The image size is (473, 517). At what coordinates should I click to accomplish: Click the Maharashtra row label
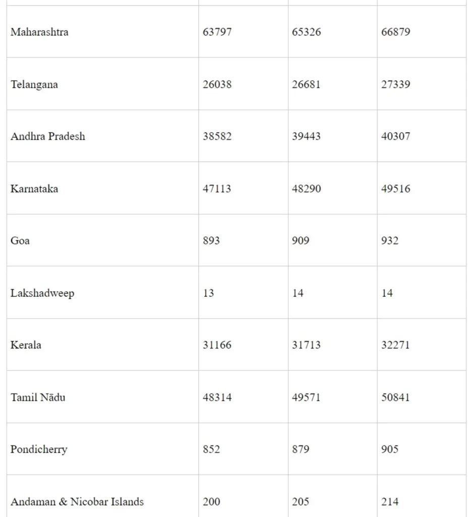(39, 32)
